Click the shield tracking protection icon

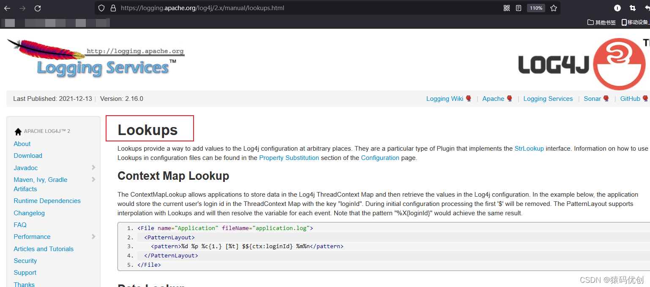click(101, 8)
